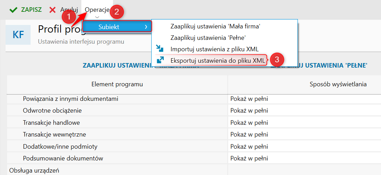
Task: Click the red X cancel icon
Action: point(52,10)
